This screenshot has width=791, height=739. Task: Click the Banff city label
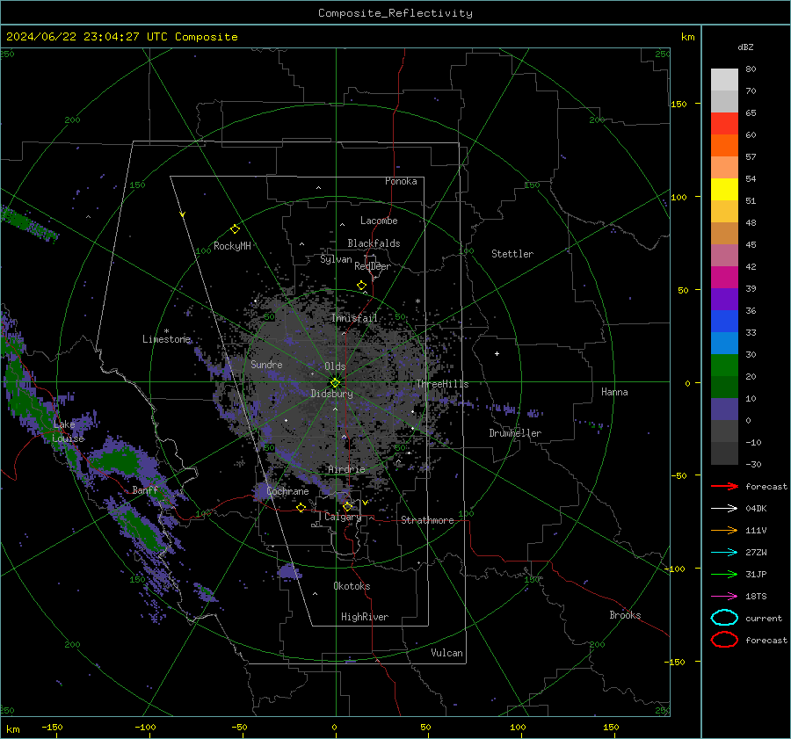(145, 489)
